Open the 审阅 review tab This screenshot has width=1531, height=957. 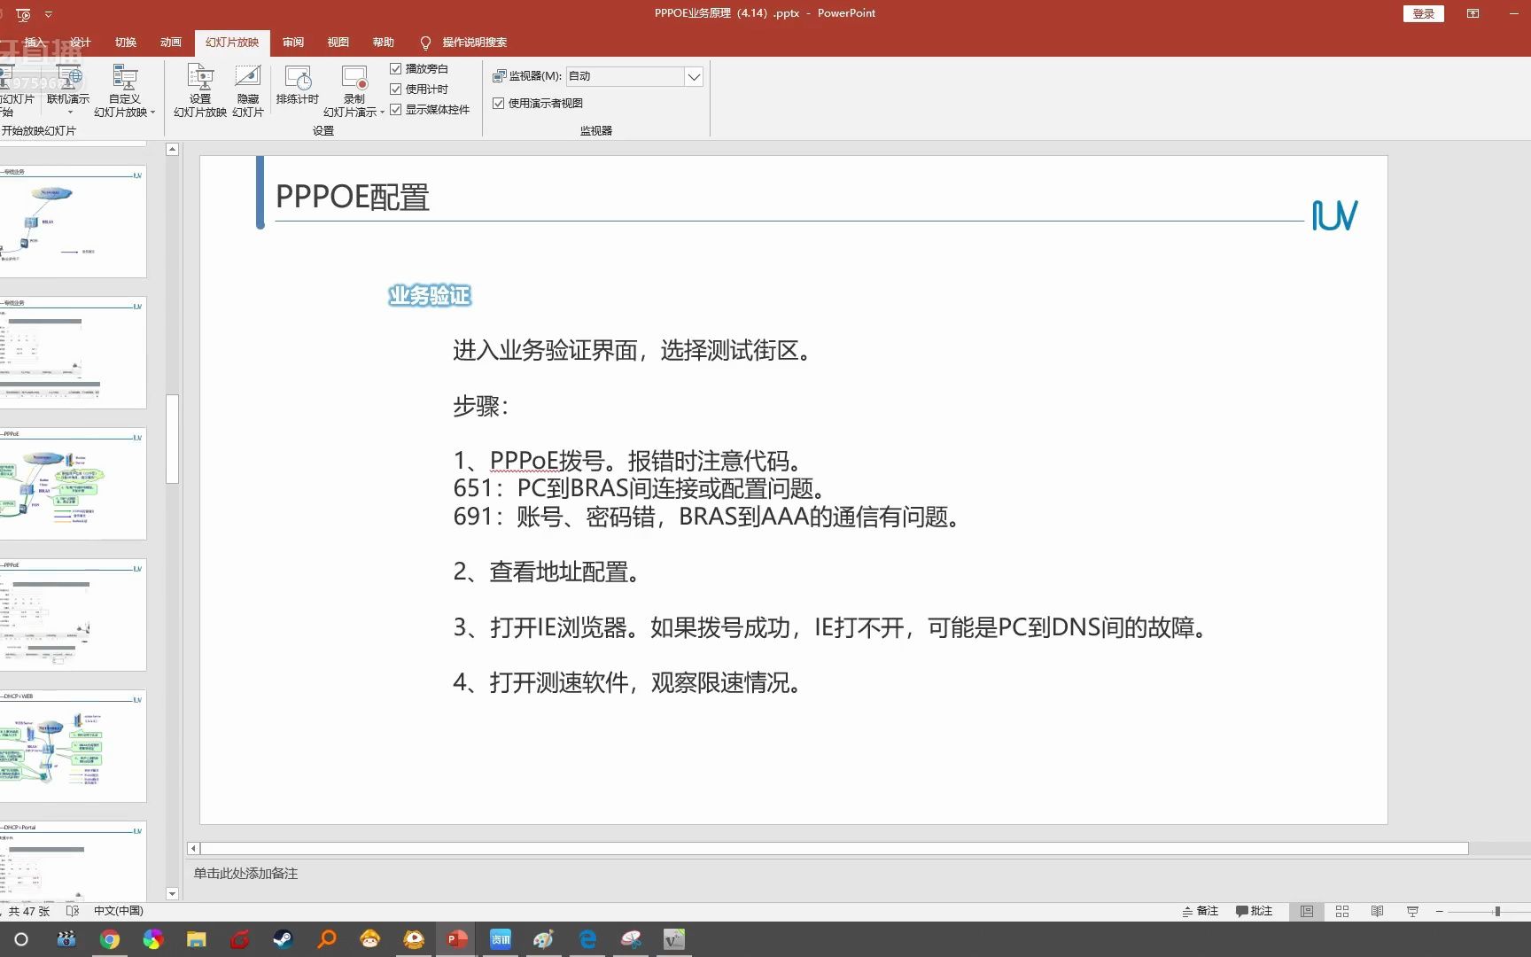click(293, 43)
